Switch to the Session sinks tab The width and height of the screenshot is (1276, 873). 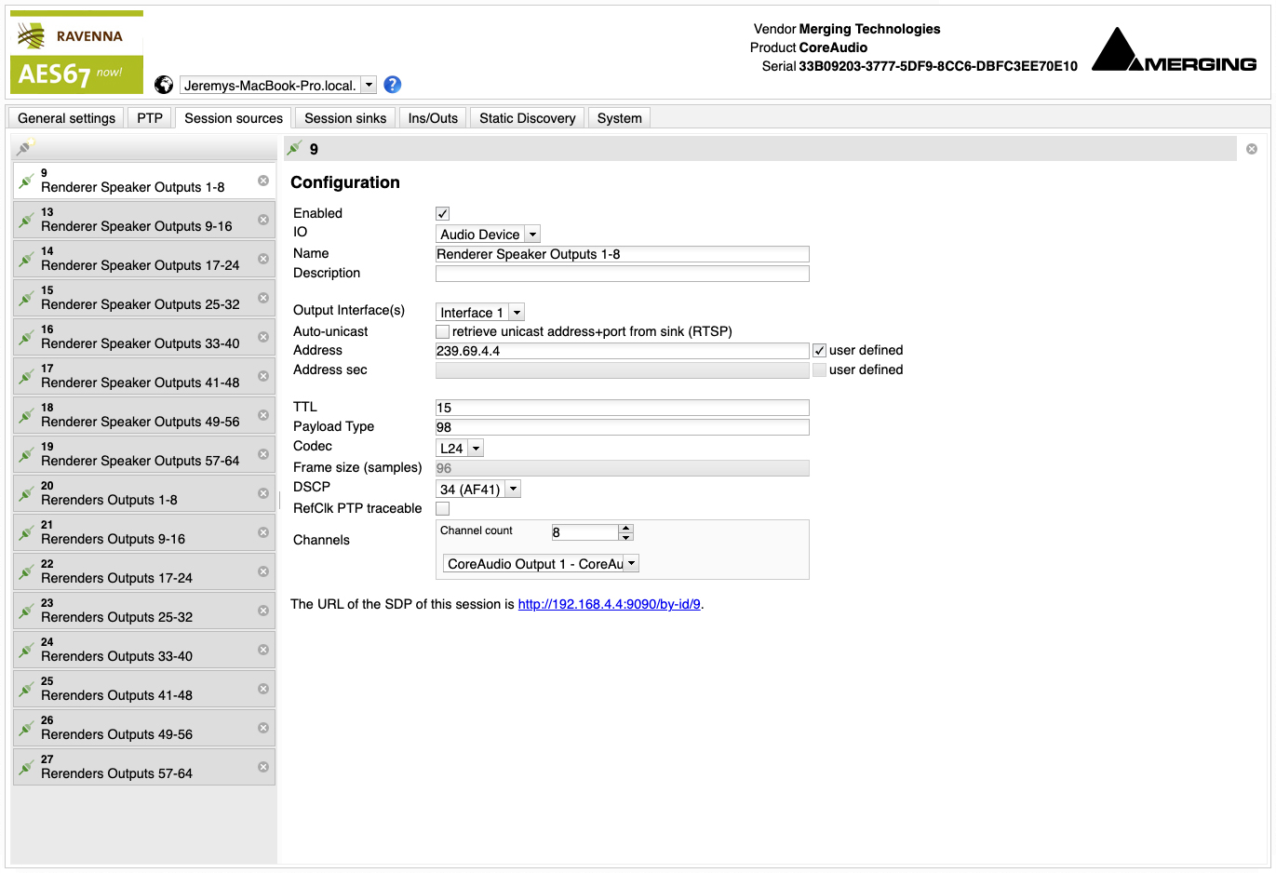344,118
